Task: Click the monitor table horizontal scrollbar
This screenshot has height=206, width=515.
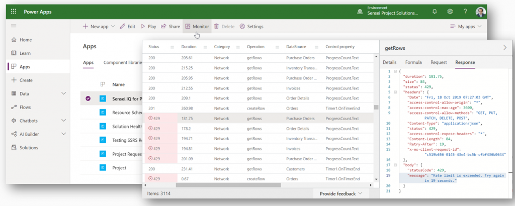Action: point(228,185)
